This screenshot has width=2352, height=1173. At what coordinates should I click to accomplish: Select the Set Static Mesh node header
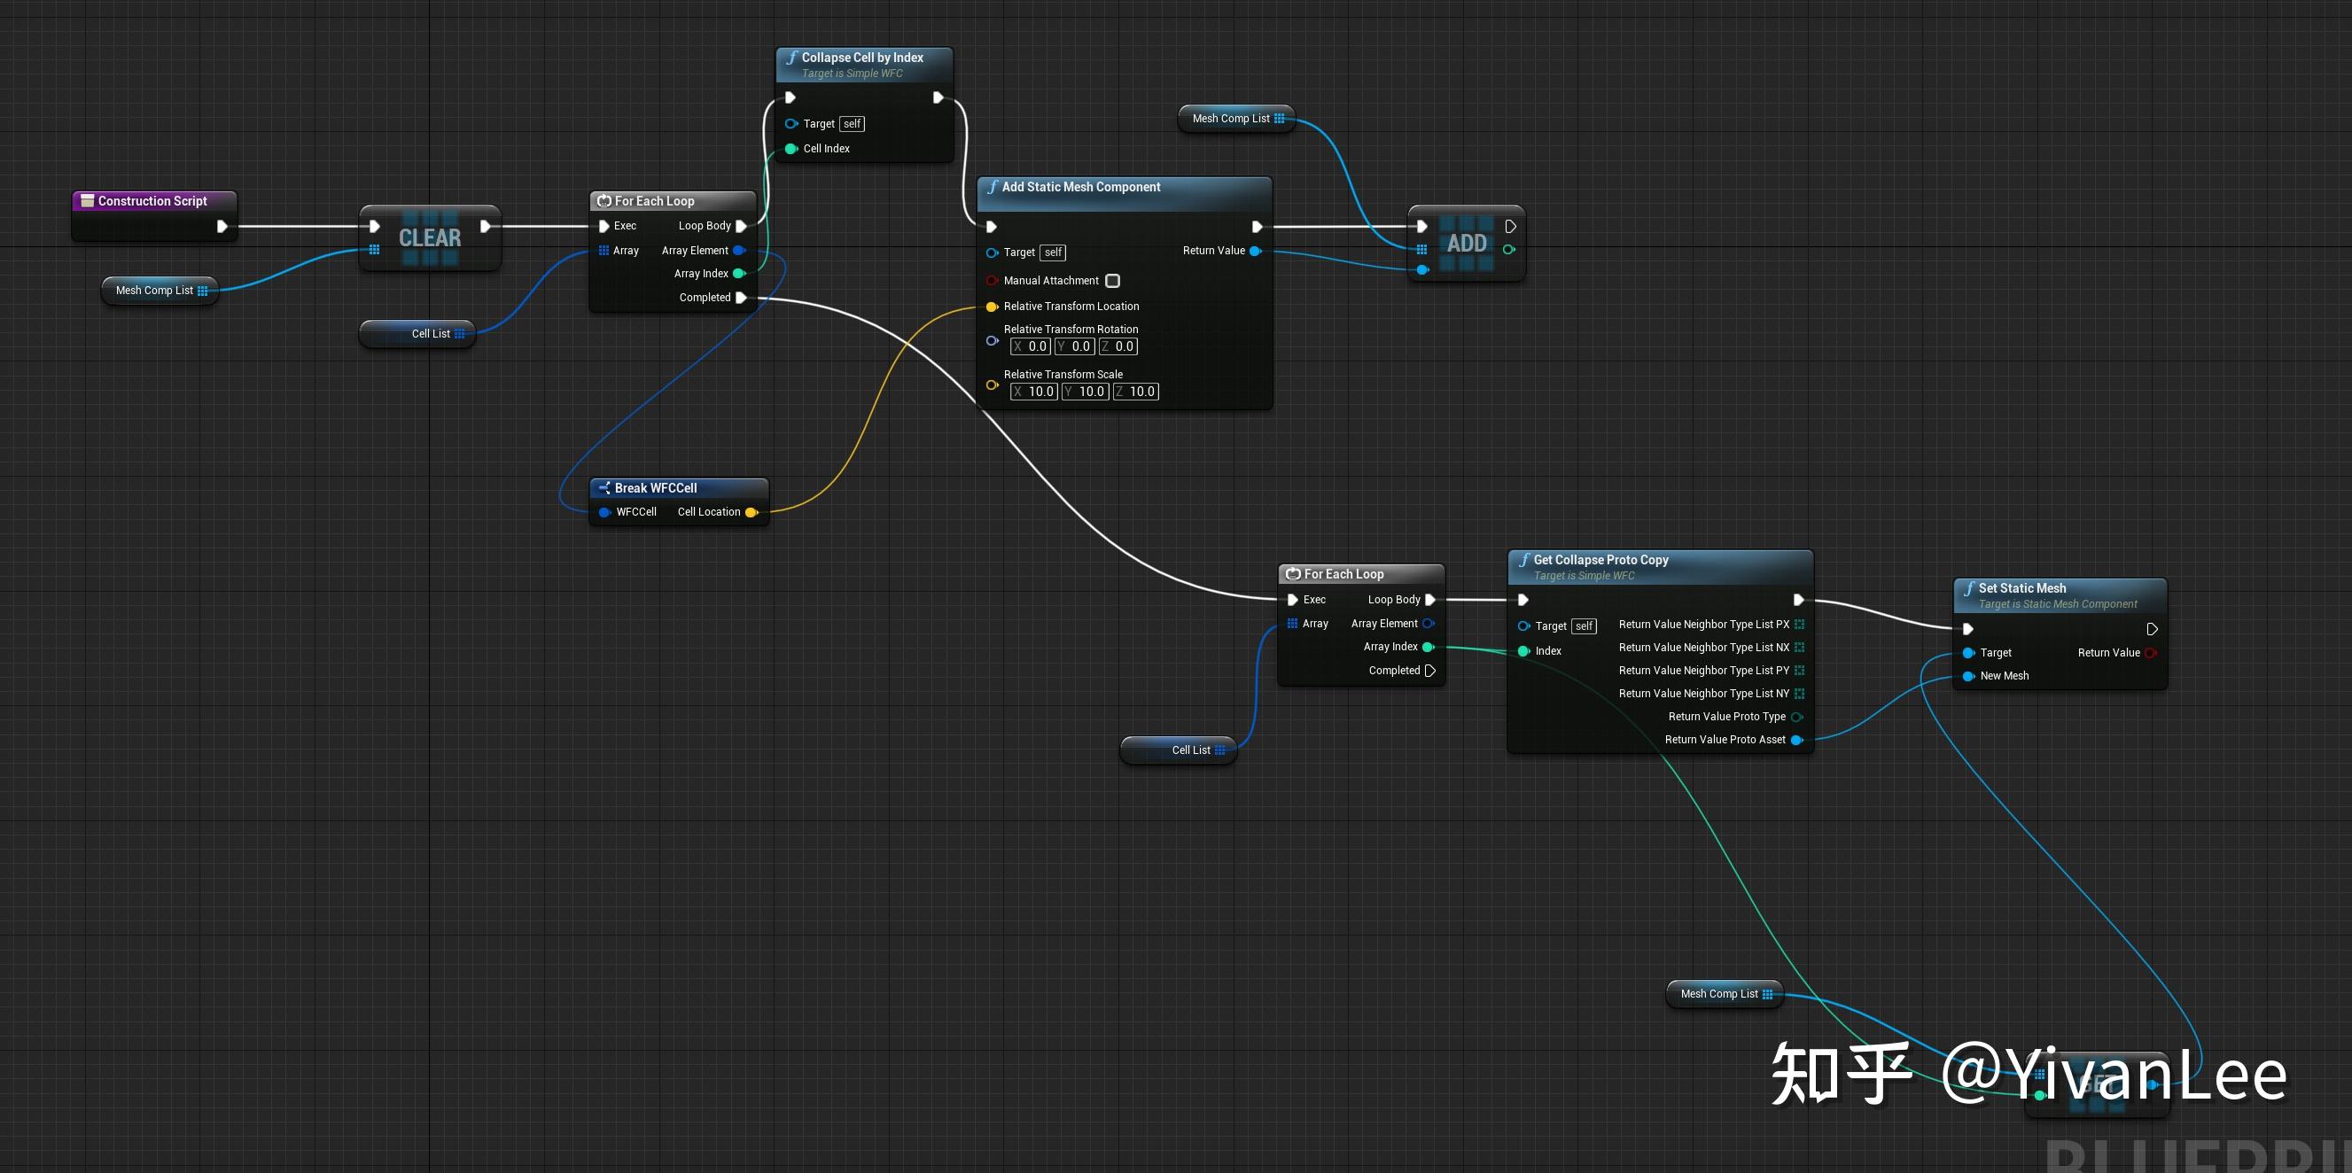[2021, 589]
